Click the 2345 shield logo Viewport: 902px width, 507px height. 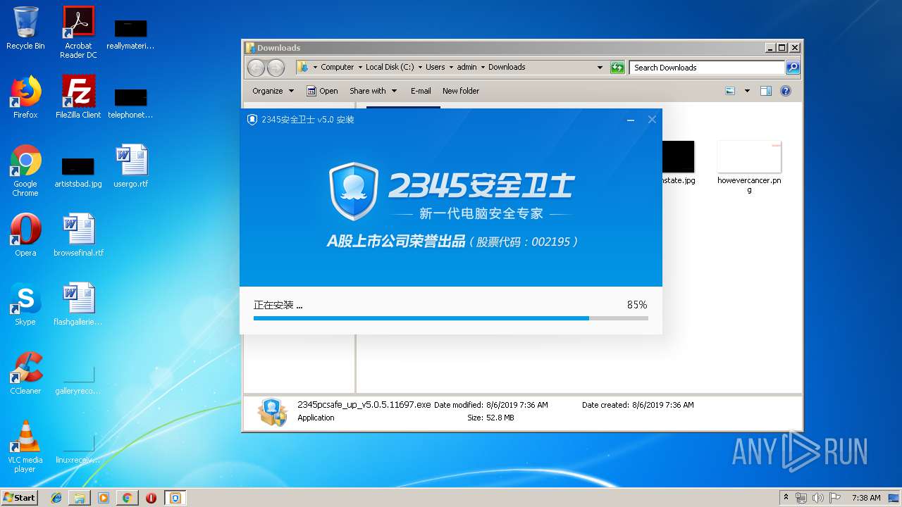(x=354, y=192)
